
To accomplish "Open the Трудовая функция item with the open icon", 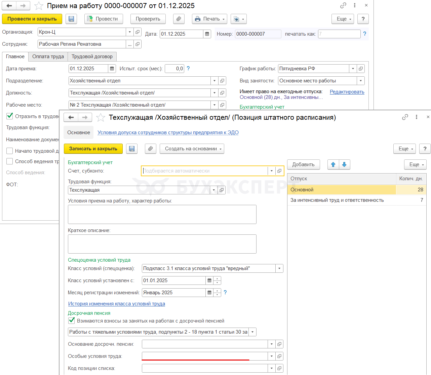I will tap(222, 190).
